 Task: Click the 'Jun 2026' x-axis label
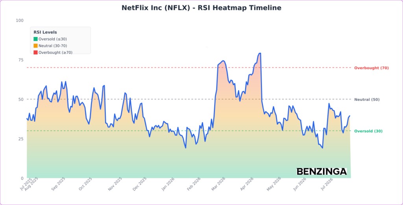point(299,184)
